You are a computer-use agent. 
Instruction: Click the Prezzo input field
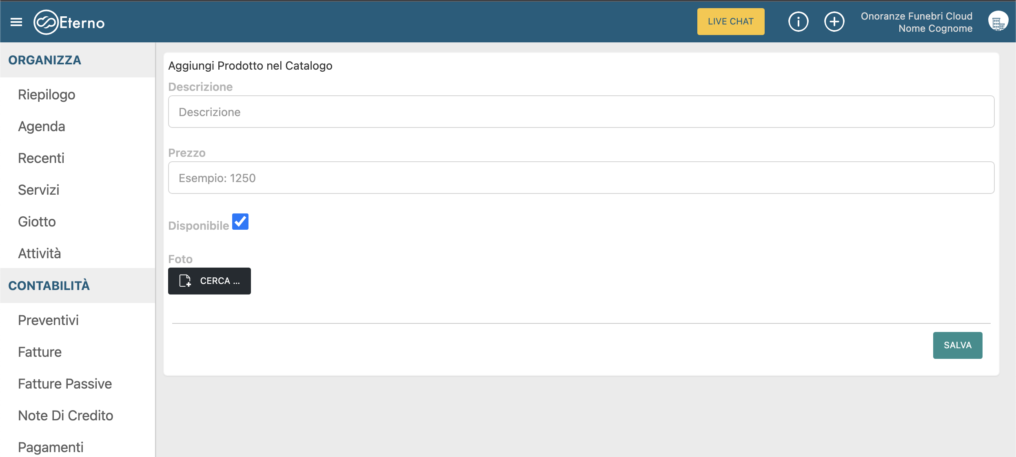point(581,178)
